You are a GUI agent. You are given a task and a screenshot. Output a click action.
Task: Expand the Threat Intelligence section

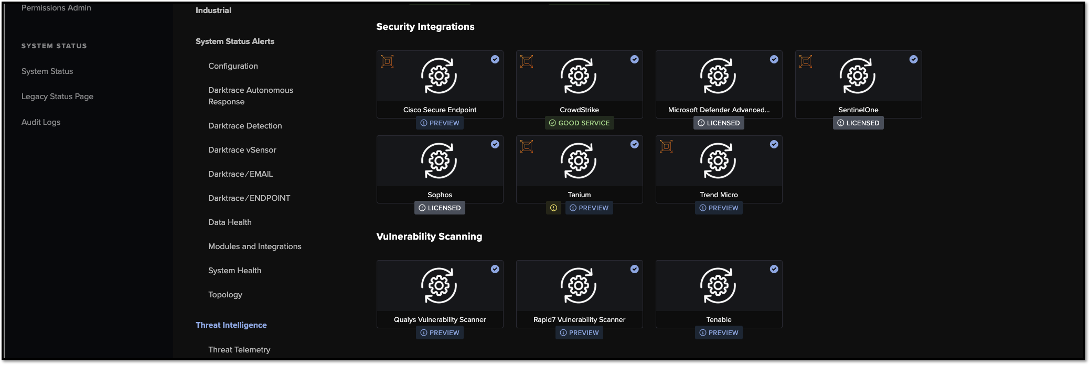click(231, 325)
